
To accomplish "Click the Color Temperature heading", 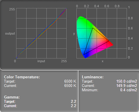I will [22, 77].
